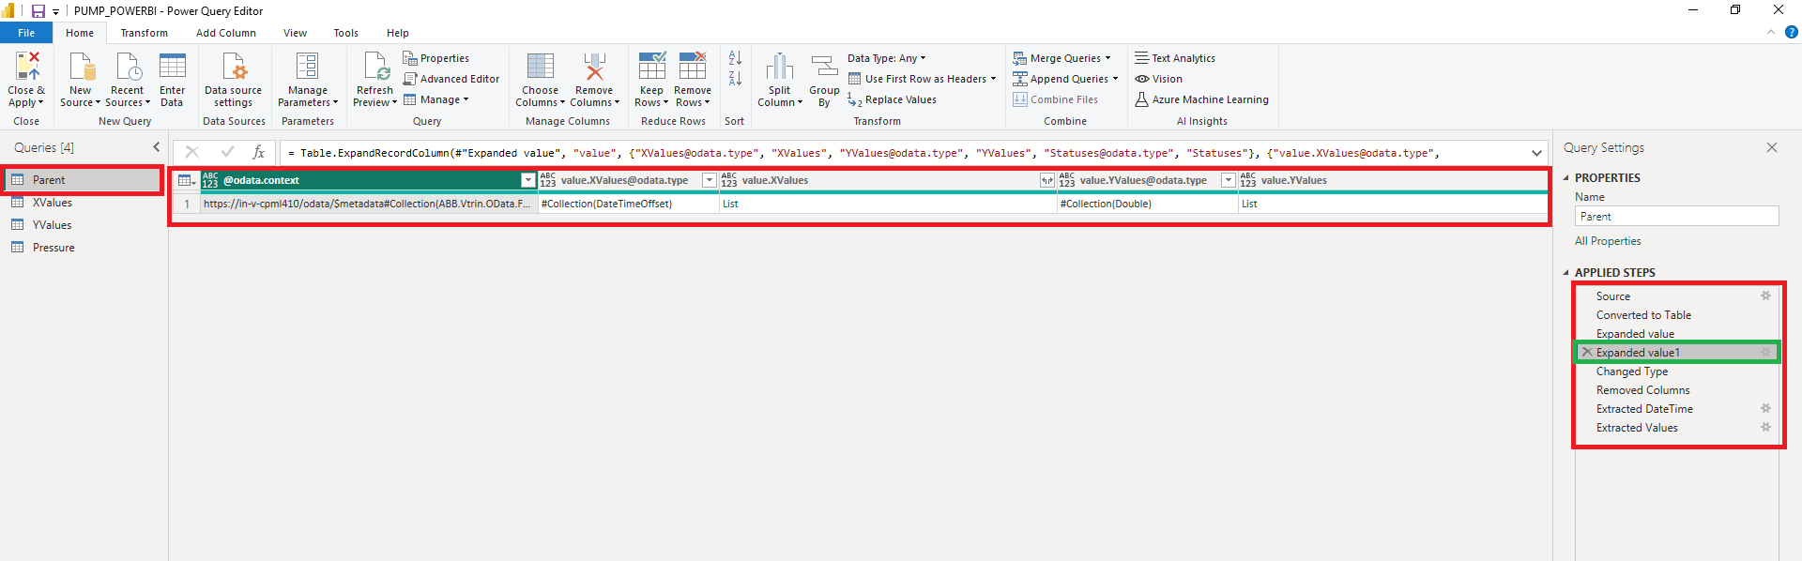
Task: Switch to the Add Column tab
Action: coord(226,33)
